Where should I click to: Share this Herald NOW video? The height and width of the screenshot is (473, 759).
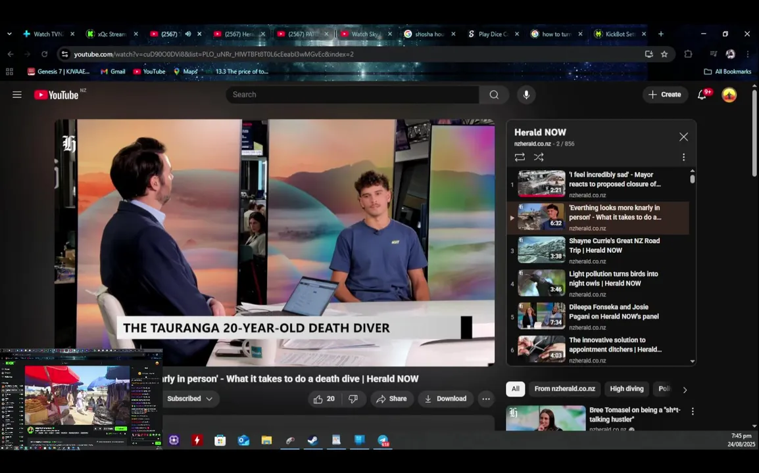coord(391,399)
